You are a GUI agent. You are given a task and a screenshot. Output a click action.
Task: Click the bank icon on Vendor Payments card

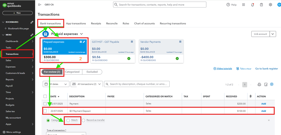180,42
